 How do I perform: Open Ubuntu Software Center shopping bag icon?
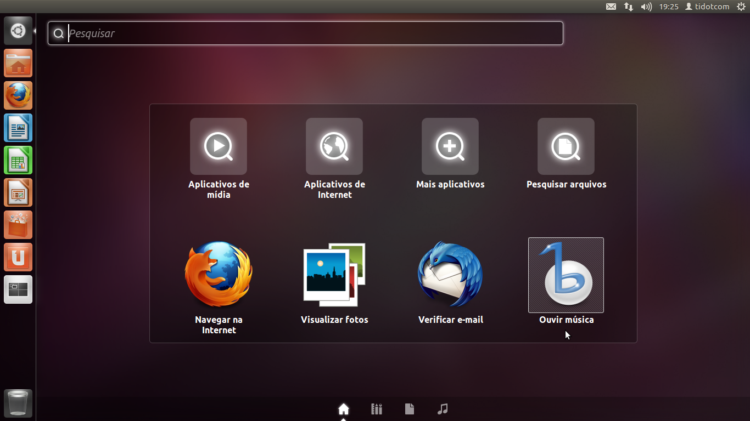[x=18, y=225]
